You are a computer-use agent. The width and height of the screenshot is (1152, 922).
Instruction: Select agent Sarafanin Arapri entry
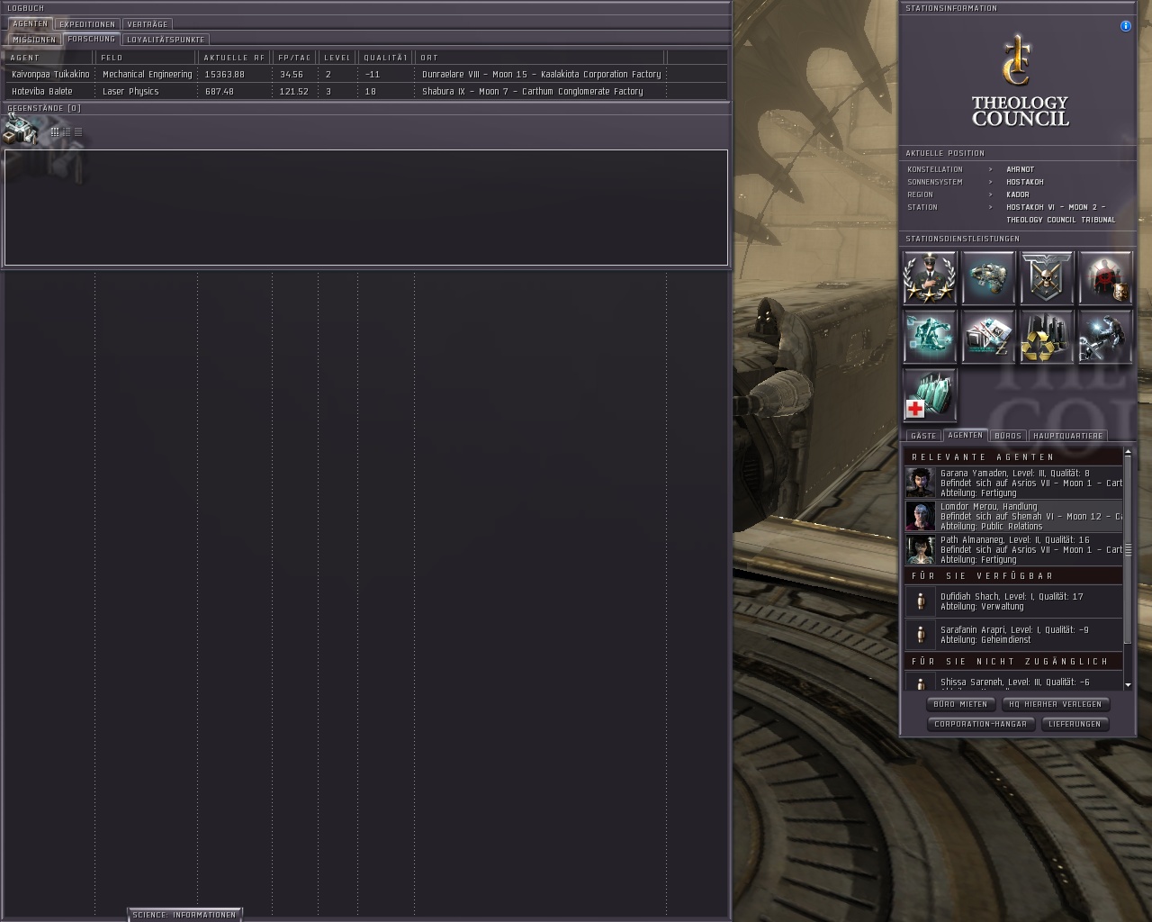tap(1014, 635)
